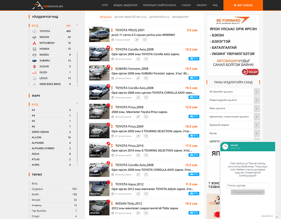Image resolution: width=281 pixels, height=219 pixels.
Task: Click the Suzuki brand logo icon
Action: pos(34,67)
